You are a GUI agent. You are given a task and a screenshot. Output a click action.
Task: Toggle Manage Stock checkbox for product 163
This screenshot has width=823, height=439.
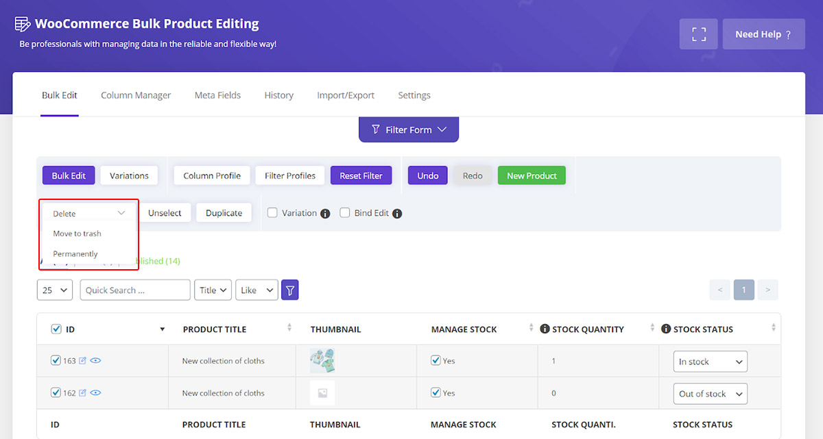pos(436,360)
